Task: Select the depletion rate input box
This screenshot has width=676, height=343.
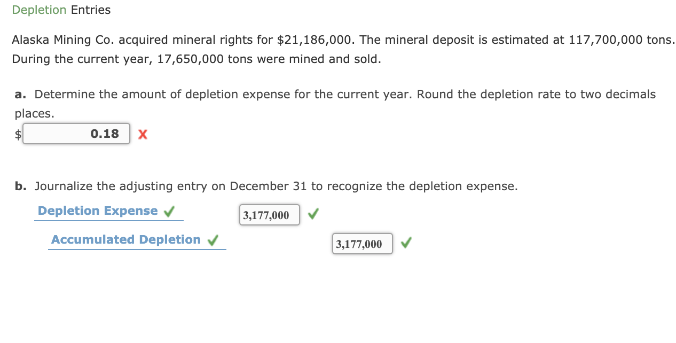Action: pos(76,134)
